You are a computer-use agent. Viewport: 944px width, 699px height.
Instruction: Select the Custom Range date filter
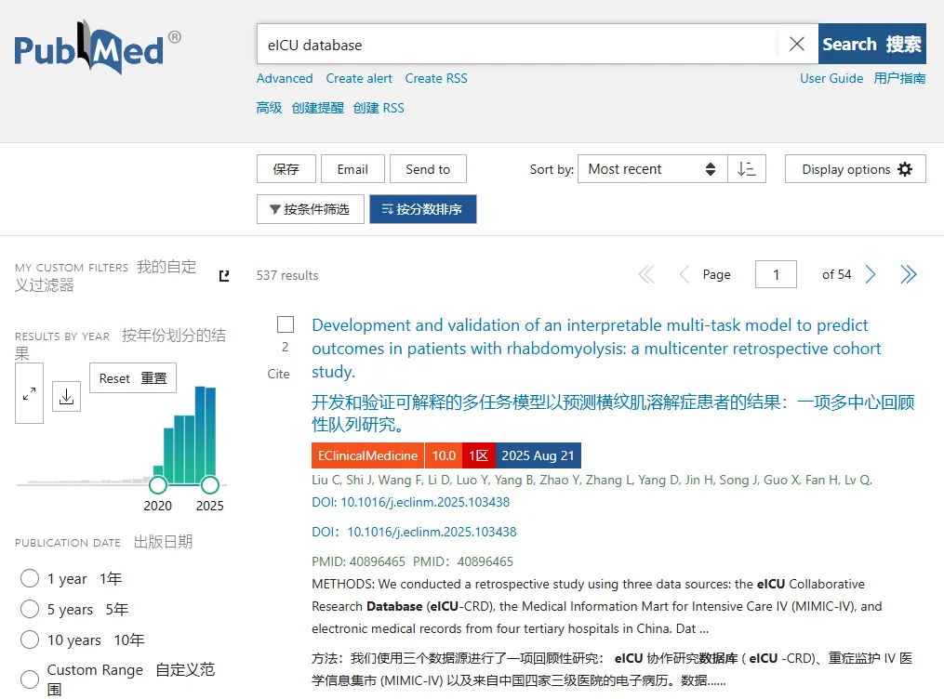(x=30, y=679)
